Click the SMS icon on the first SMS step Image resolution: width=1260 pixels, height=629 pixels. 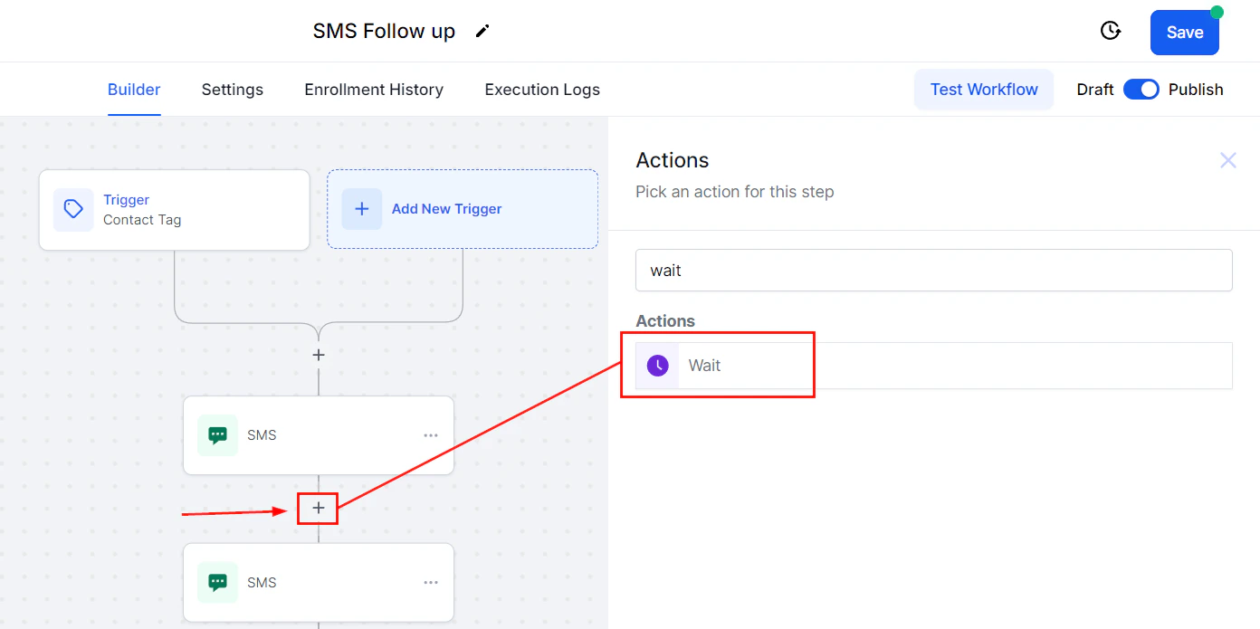tap(217, 434)
